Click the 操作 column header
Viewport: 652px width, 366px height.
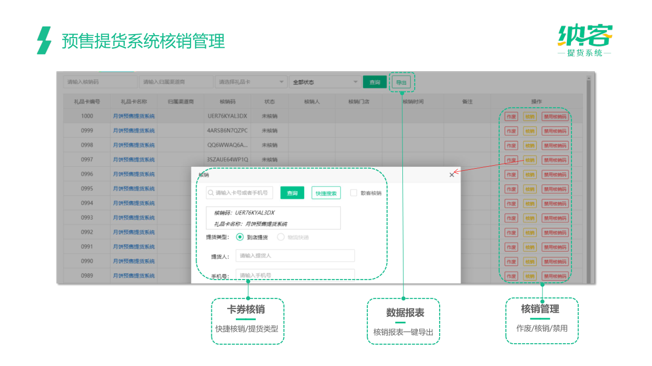click(536, 102)
